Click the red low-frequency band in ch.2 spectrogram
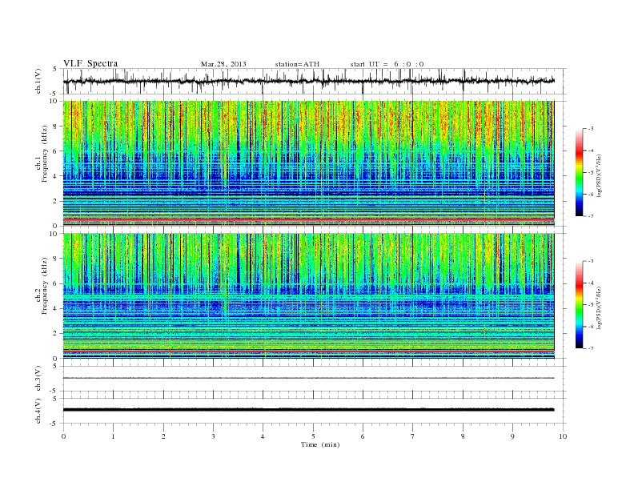The width and height of the screenshot is (634, 490). 309,352
